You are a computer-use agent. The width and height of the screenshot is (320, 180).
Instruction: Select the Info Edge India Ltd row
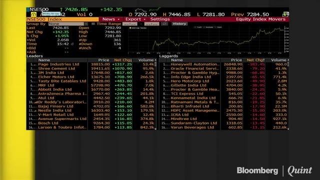(223, 77)
